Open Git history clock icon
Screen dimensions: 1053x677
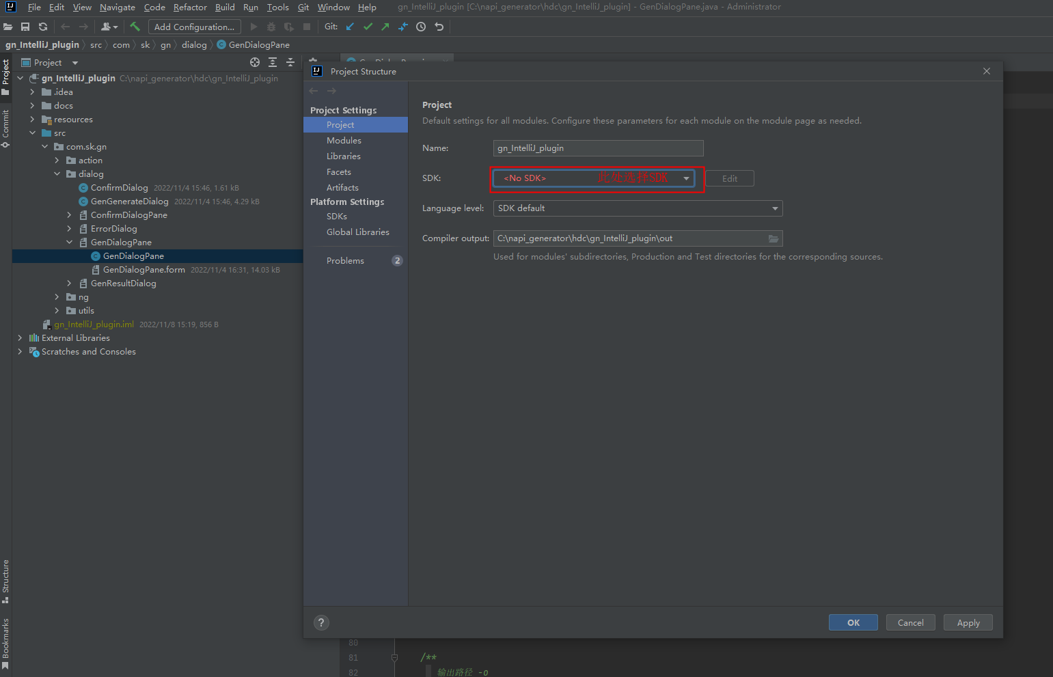421,27
